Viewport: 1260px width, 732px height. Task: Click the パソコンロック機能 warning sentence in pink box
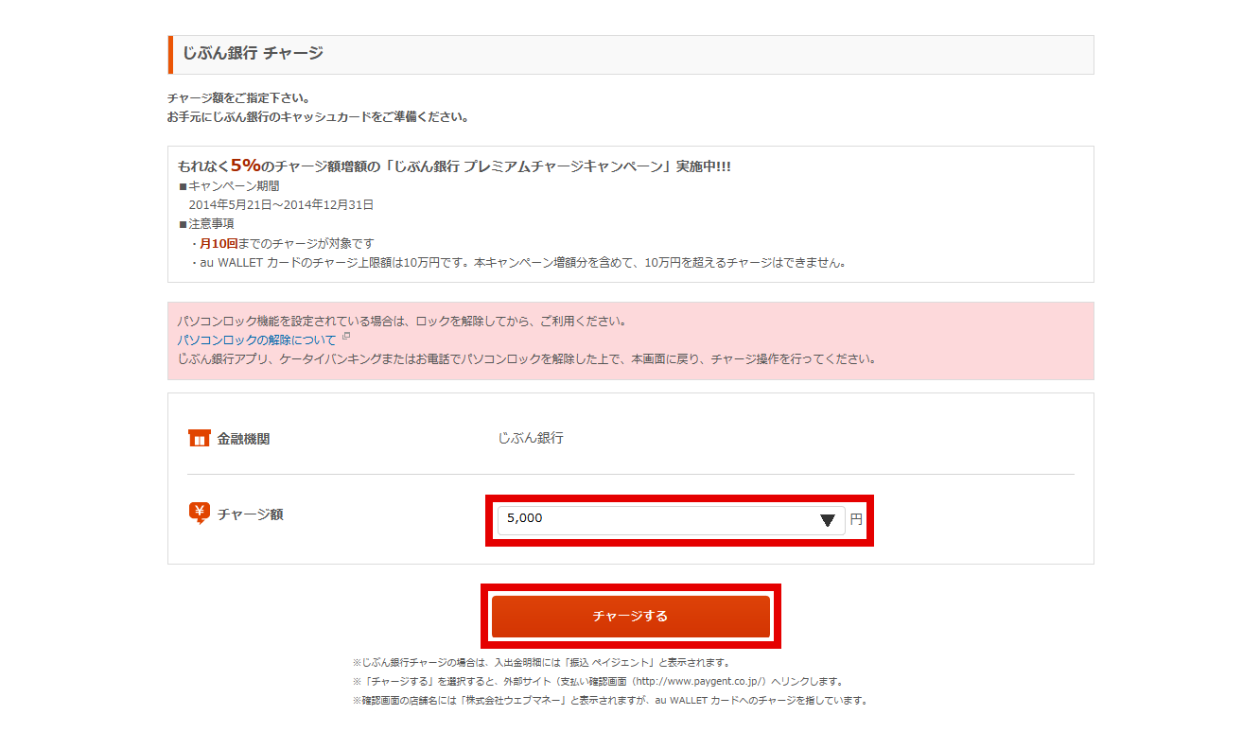point(401,321)
